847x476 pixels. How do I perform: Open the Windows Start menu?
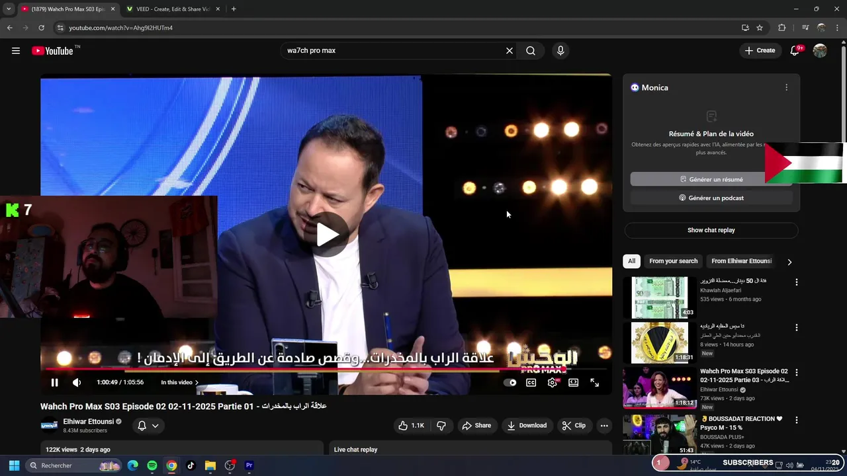[14, 465]
